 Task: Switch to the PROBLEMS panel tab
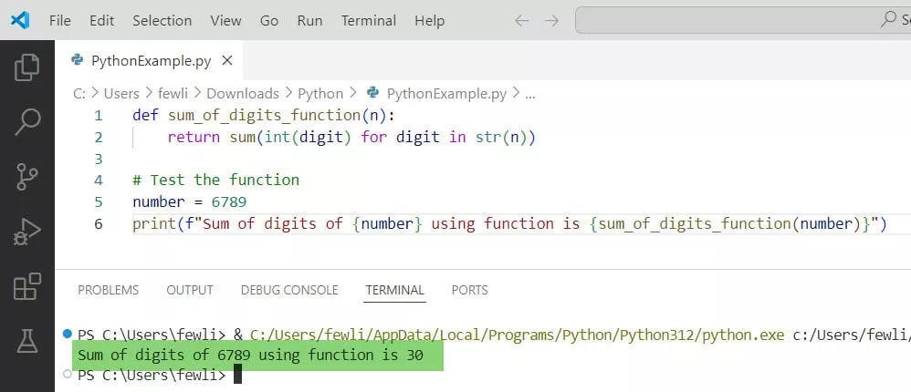pos(108,290)
